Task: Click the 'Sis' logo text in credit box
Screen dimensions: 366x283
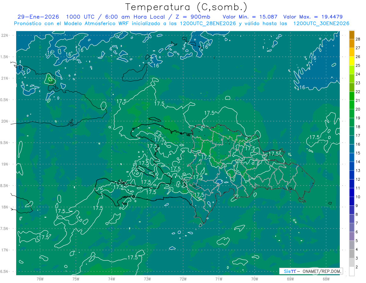Action: tap(287, 271)
